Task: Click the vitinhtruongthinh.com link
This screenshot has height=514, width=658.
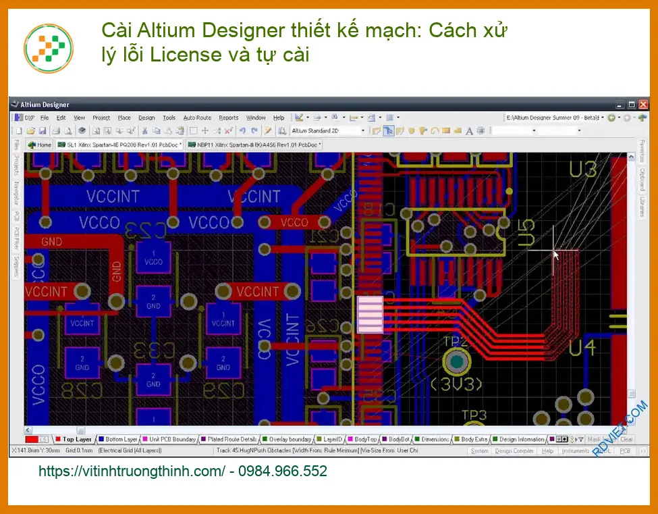Action: 132,471
